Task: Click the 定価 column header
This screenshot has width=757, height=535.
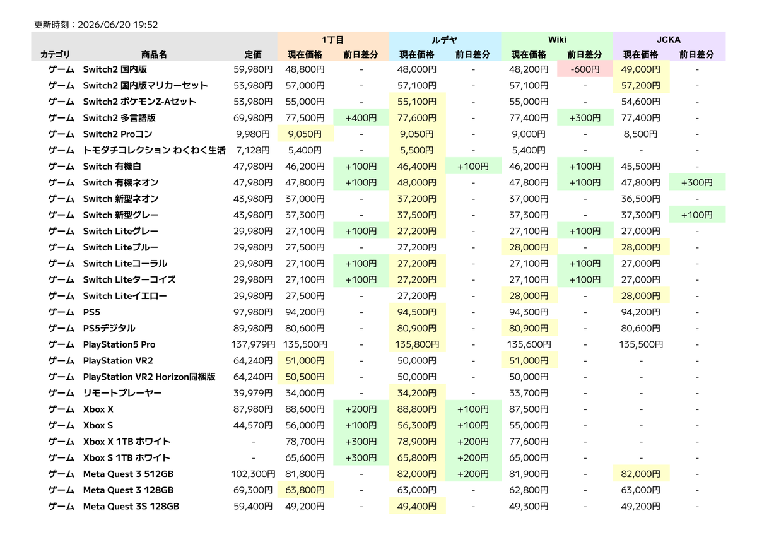Action: click(253, 55)
